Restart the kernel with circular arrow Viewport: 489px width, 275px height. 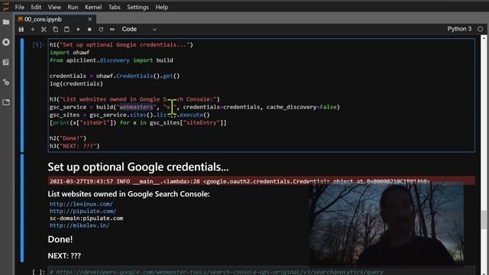pyautogui.click(x=101, y=29)
